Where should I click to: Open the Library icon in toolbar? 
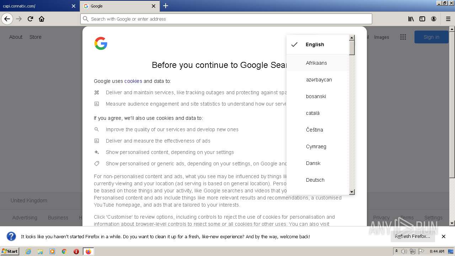(x=411, y=19)
